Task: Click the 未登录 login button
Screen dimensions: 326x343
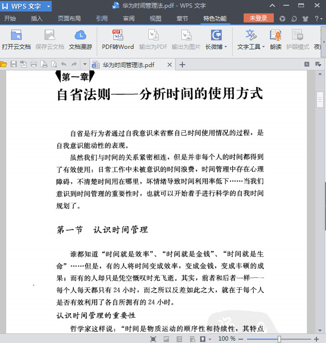Action: (259, 18)
